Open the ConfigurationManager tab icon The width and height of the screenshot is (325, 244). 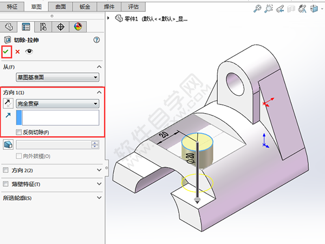click(x=43, y=27)
